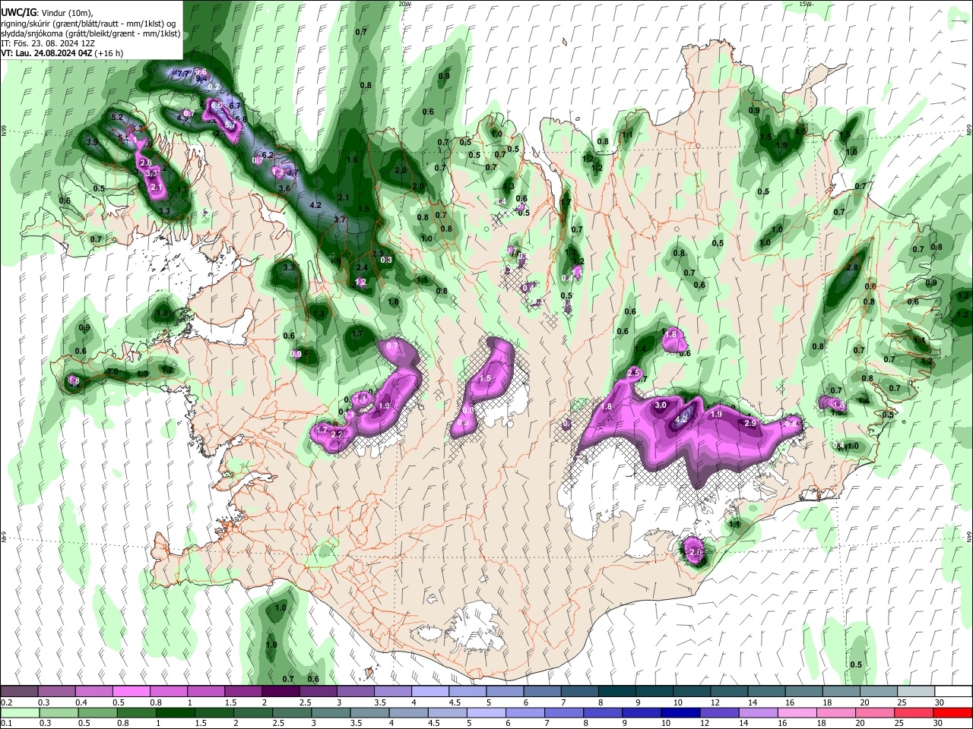Click the 0.2 label under upper legend

6,702
